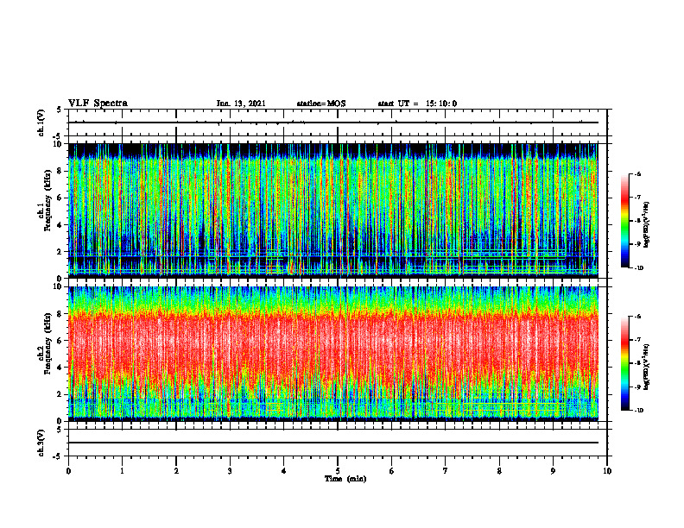
Task: Click the "-8" label on ch.1 color bar
Action: 637,221
